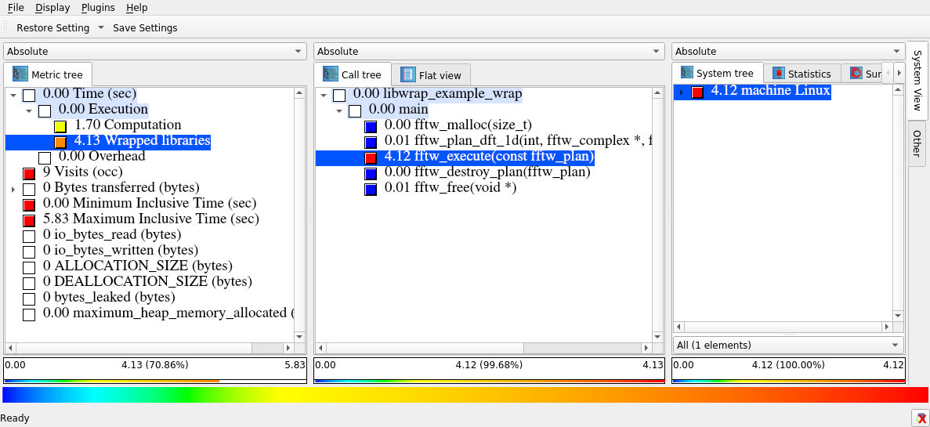Open the Plugins menu
Screen dimensions: 930x427
98,7
